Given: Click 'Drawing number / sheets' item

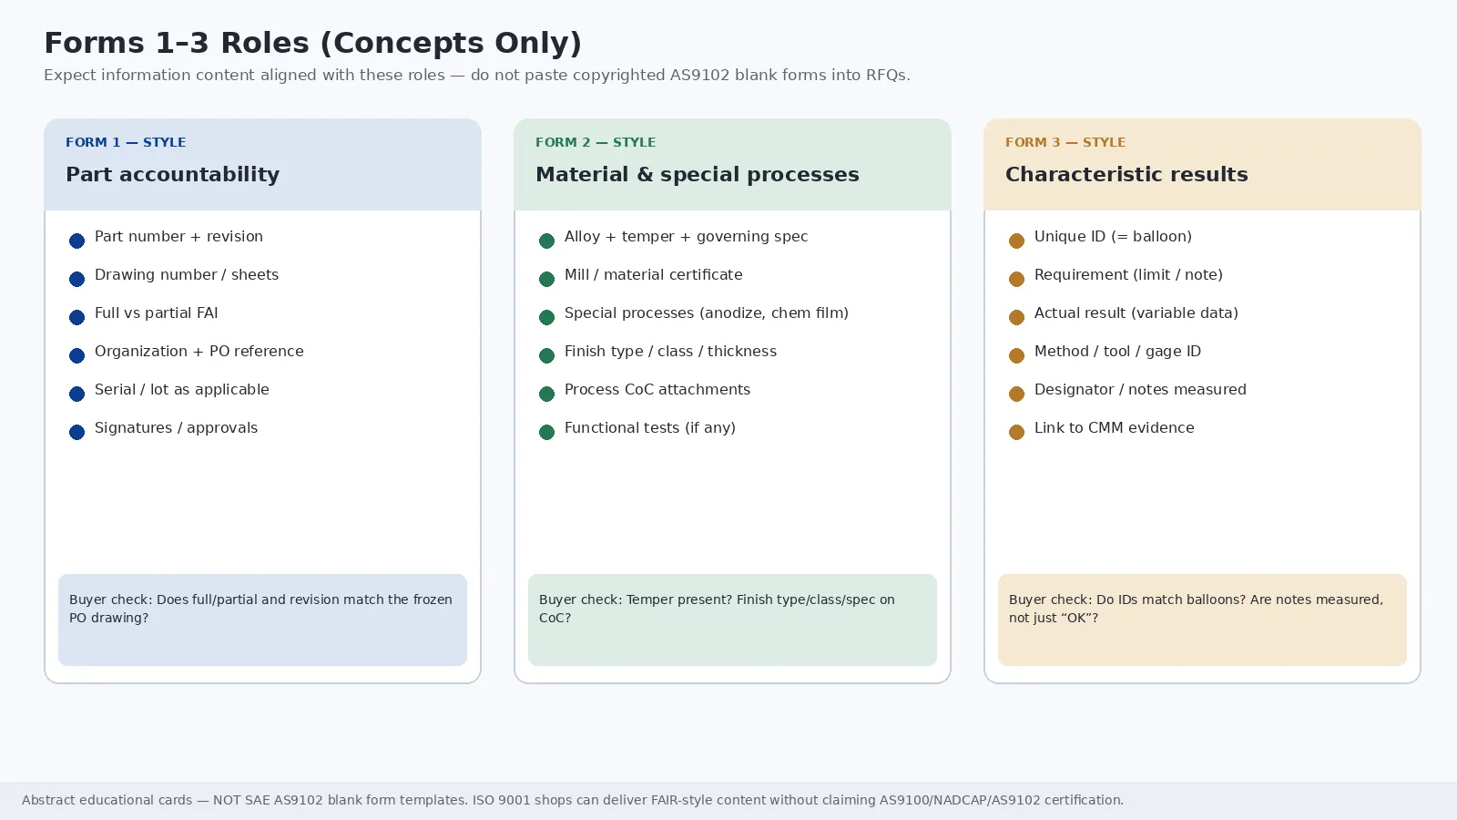Looking at the screenshot, I should tap(187, 274).
